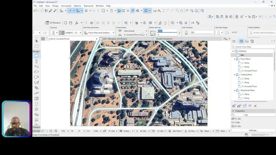Toggle the Guide Lines button in the toolbar
The height and width of the screenshot is (155, 276).
tap(70, 11)
